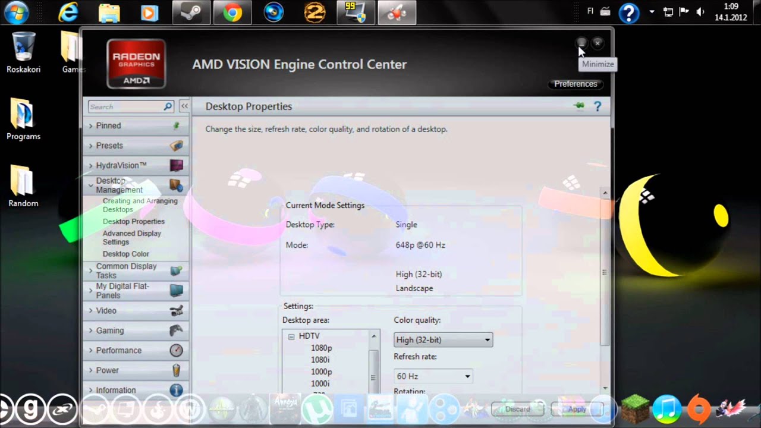Click the taskbar blue help question icon
761x428 pixels.
pos(629,12)
